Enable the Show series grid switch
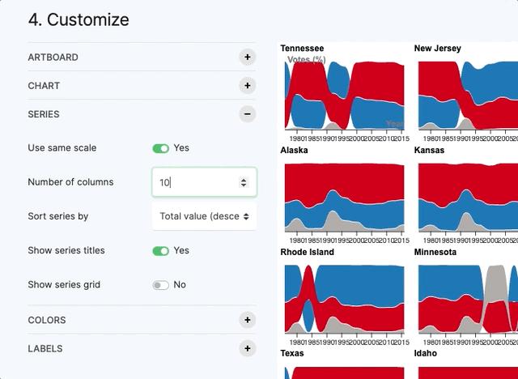Image resolution: width=518 pixels, height=379 pixels. pos(160,285)
